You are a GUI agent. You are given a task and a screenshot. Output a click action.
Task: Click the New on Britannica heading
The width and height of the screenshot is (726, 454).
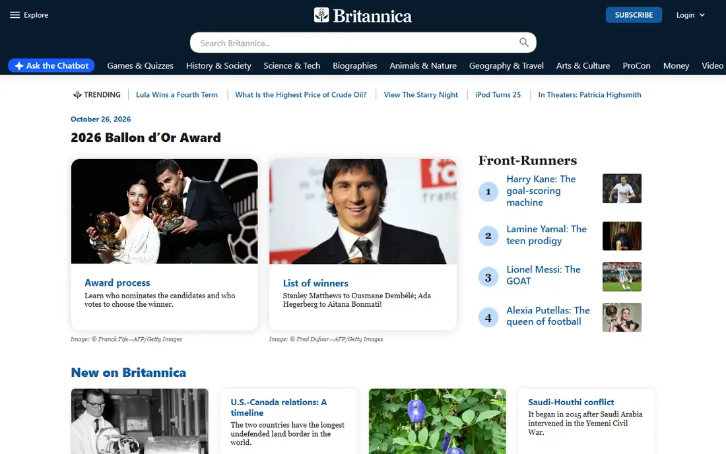128,373
